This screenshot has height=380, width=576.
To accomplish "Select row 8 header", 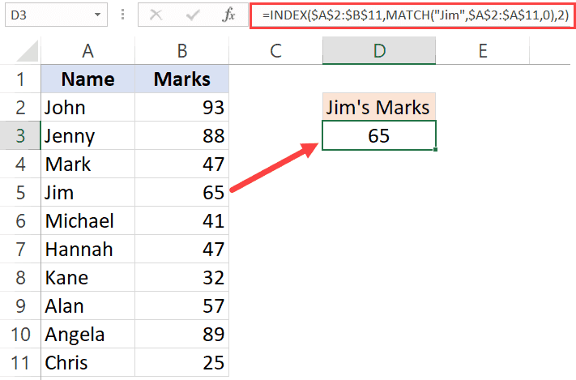I will (20, 277).
